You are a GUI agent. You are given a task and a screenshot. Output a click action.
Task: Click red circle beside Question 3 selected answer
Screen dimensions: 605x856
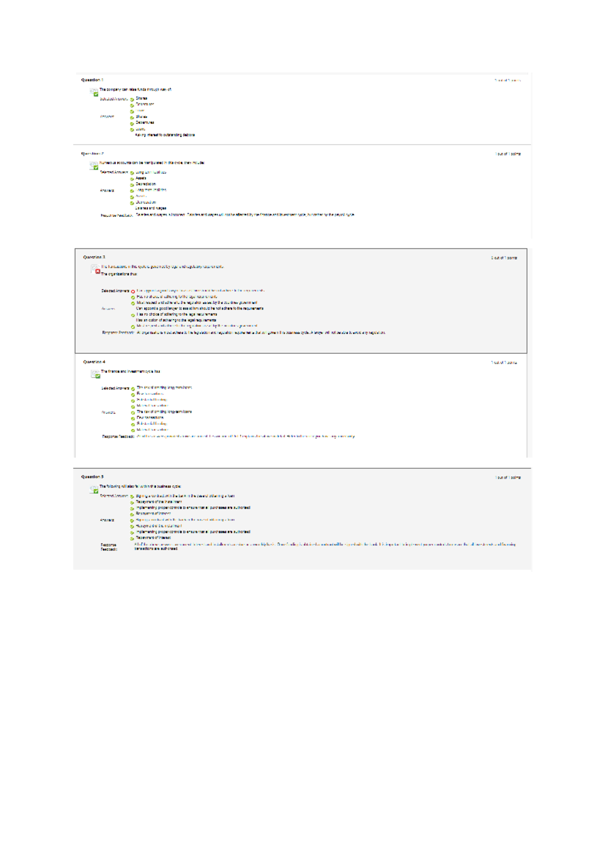(133, 291)
